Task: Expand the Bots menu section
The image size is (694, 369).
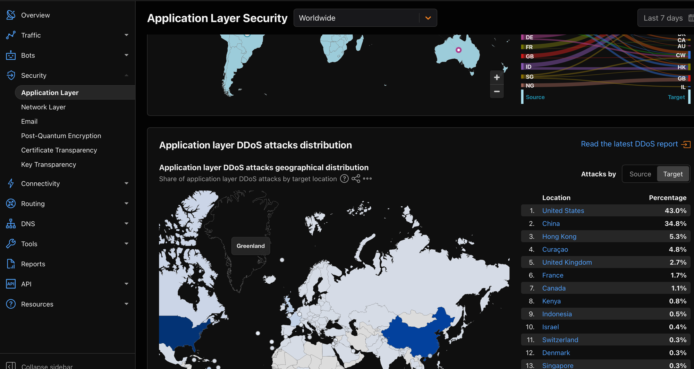Action: [x=126, y=55]
